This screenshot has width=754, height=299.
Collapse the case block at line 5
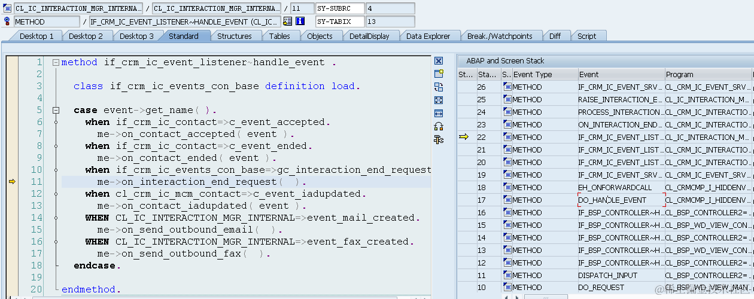(x=56, y=110)
